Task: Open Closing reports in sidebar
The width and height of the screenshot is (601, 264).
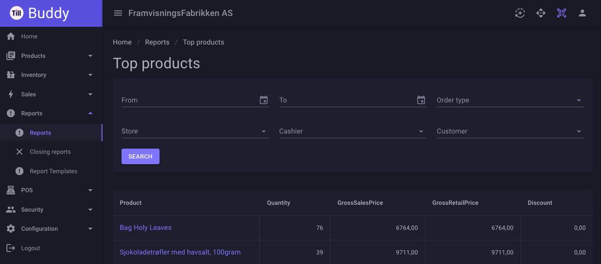Action: (51, 152)
